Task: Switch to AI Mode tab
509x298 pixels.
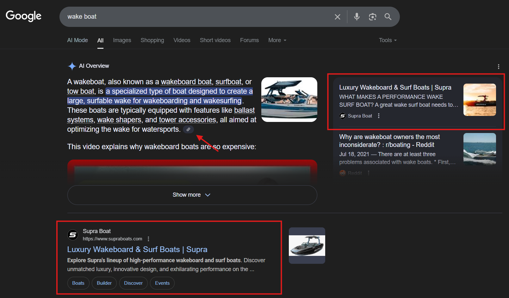Action: click(78, 40)
